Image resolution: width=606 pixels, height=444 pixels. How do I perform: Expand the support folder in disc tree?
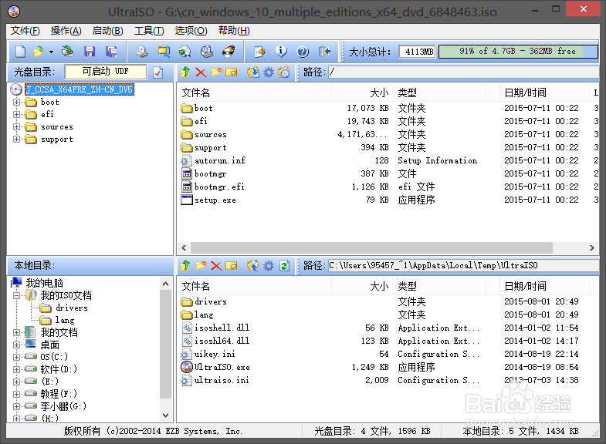[x=16, y=140]
